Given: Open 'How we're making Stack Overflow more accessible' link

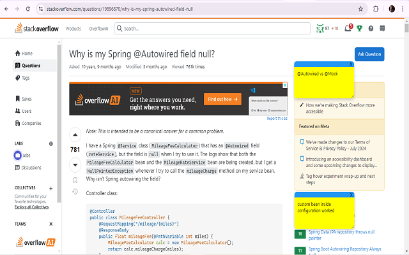Looking at the screenshot, I should coord(340,108).
